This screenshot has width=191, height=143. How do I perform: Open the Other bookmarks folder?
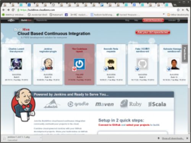tap(178, 15)
